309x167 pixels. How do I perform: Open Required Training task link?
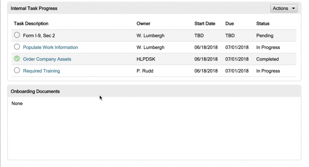[x=41, y=71]
